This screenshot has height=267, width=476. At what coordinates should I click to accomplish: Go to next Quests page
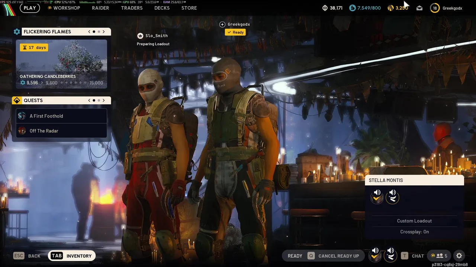tap(104, 100)
